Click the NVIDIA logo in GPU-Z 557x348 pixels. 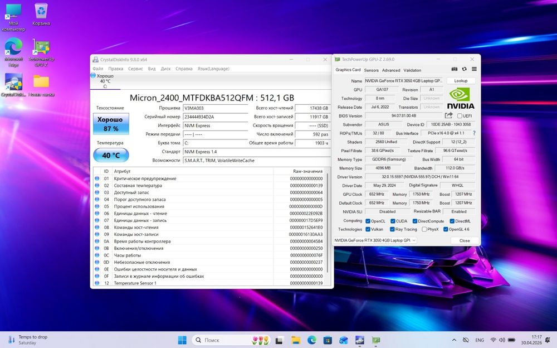461,99
